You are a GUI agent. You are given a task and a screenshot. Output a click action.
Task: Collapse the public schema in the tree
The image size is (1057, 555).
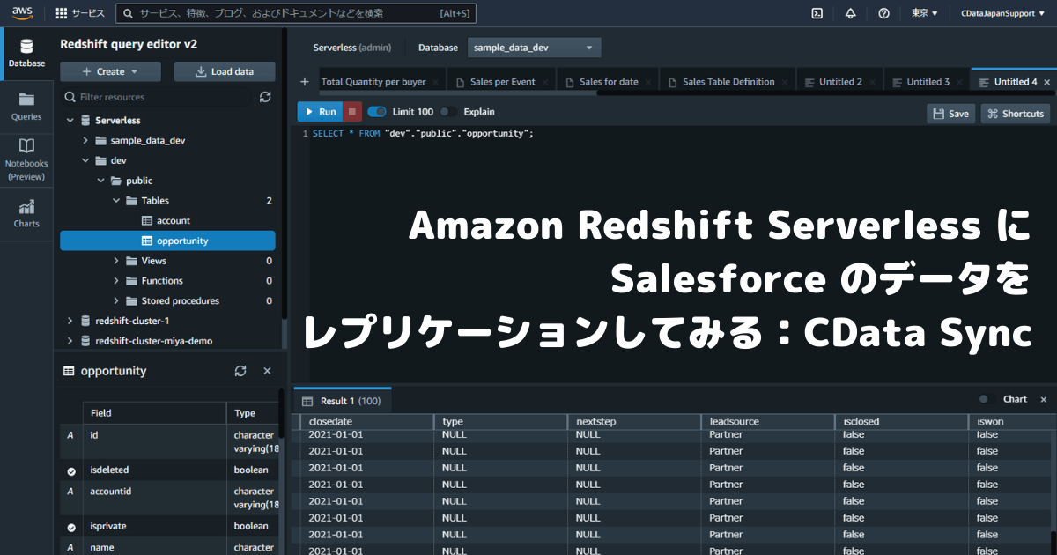tap(100, 180)
